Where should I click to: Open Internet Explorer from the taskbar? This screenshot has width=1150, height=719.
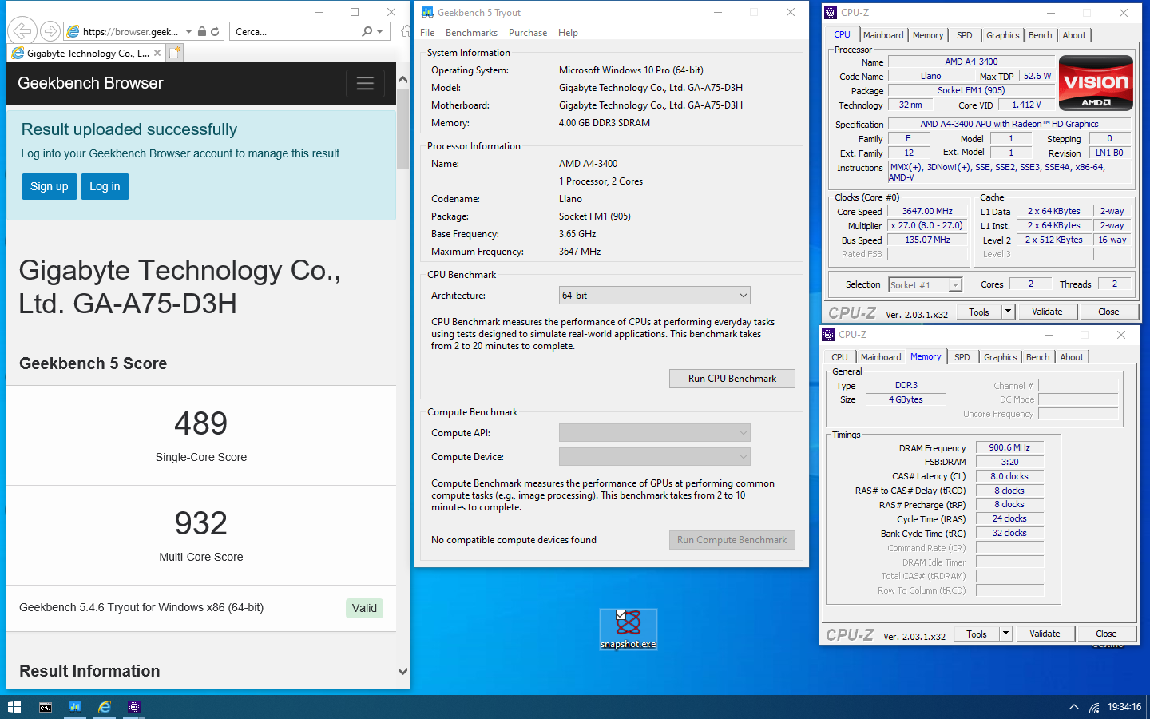click(105, 707)
